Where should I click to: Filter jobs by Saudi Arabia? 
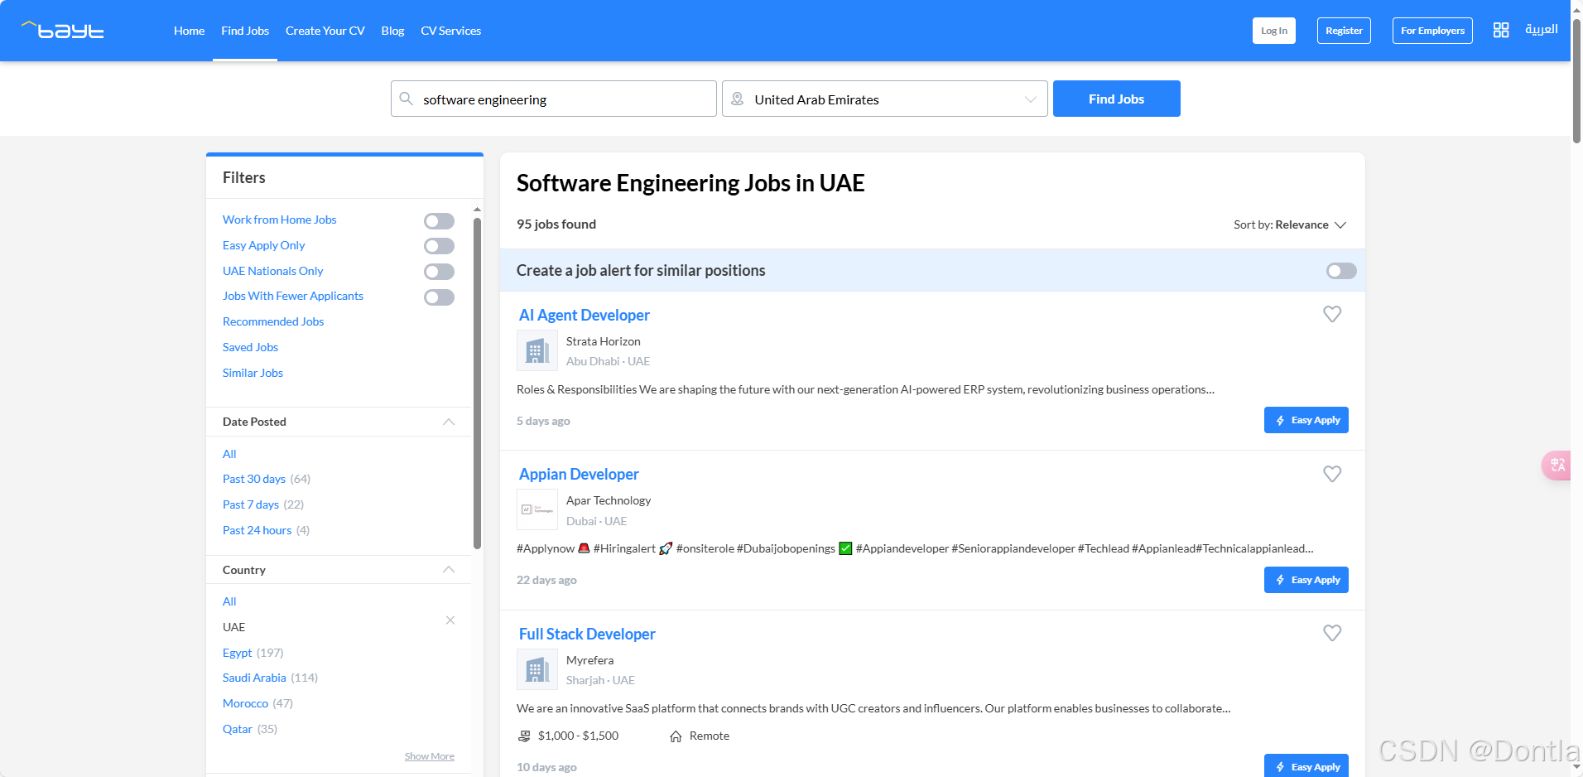pyautogui.click(x=254, y=678)
